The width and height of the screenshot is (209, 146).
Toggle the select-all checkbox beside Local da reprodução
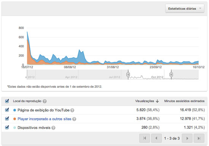[x=7, y=101]
